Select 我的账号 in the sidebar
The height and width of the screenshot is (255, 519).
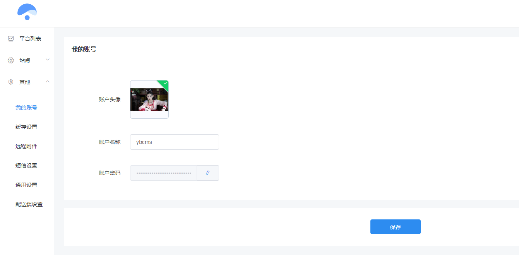click(x=26, y=108)
